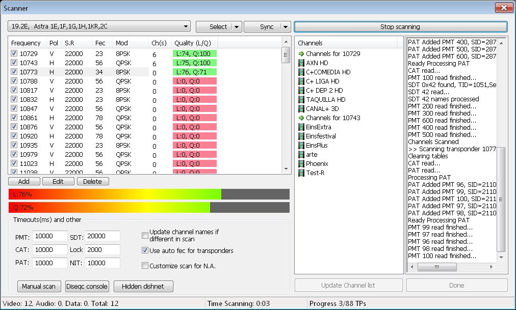The image size is (516, 310).
Task: Click the arte channel film icon
Action: click(x=301, y=154)
